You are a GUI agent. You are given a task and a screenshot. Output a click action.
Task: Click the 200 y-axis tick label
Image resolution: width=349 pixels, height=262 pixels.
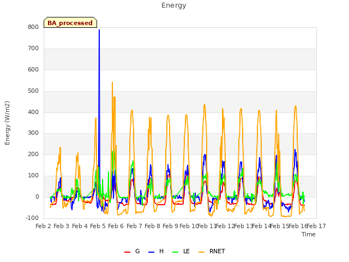point(33,154)
